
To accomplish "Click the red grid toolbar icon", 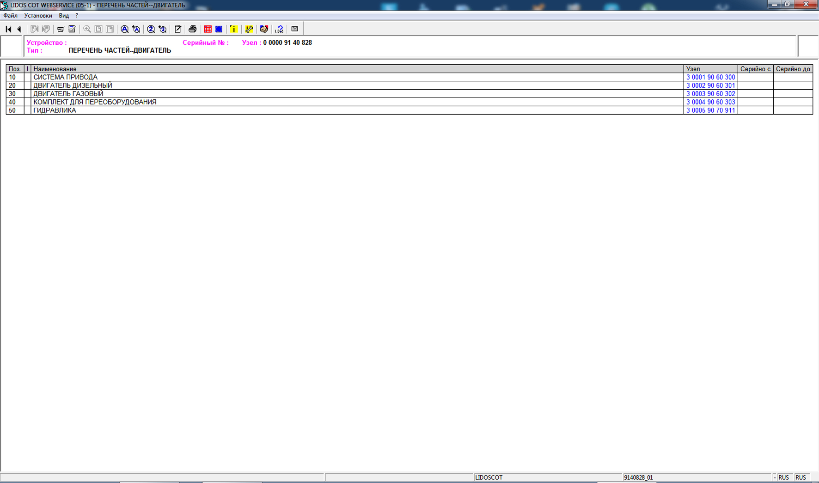I will pos(208,29).
